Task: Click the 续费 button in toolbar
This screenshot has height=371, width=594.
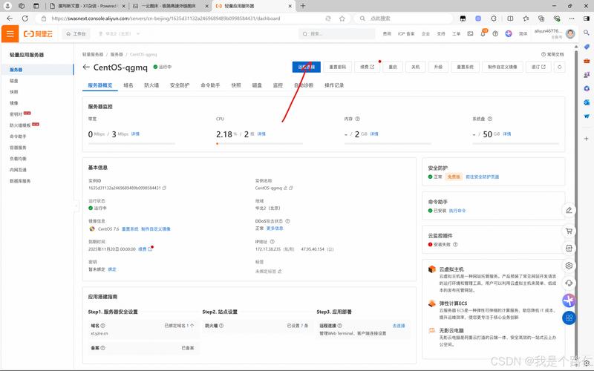Action: (367, 67)
